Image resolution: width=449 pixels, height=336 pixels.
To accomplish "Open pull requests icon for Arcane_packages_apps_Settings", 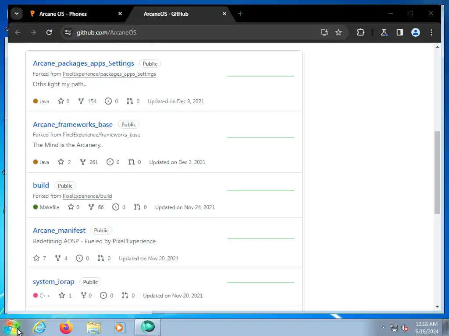I will [130, 101].
